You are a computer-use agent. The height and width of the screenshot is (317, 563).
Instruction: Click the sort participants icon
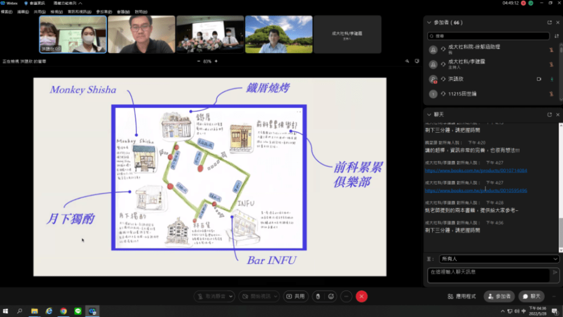point(556,36)
